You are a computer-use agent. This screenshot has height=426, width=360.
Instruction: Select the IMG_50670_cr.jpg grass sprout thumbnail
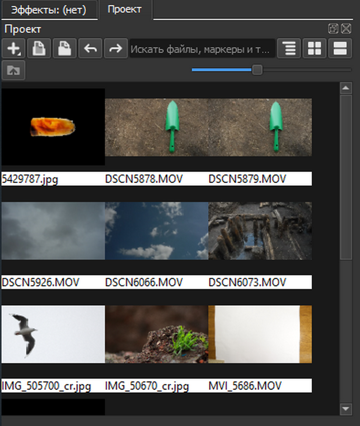coord(157,334)
